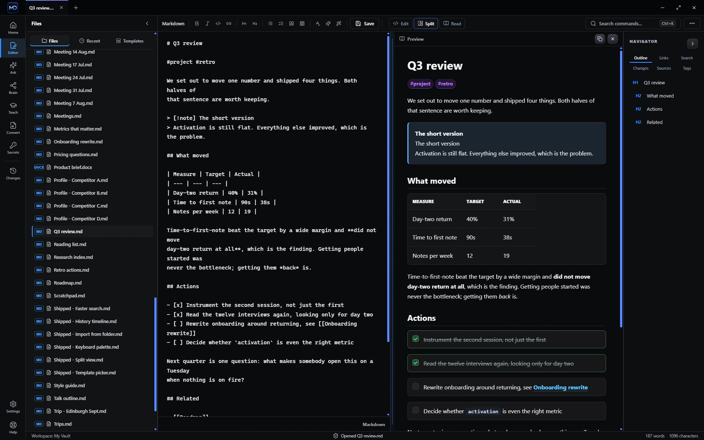704x440 pixels.
Task: Open the sparkle AI assist tool
Action: (x=328, y=23)
